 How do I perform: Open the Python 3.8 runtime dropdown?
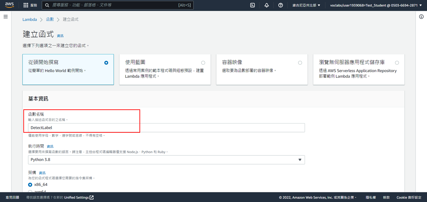166,160
